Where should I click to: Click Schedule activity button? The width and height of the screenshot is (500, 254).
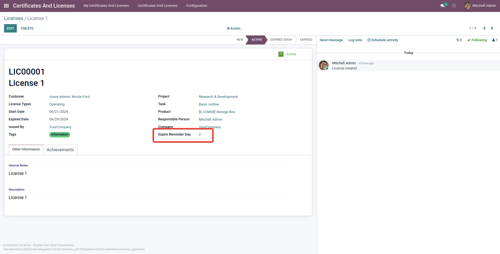[x=383, y=40]
